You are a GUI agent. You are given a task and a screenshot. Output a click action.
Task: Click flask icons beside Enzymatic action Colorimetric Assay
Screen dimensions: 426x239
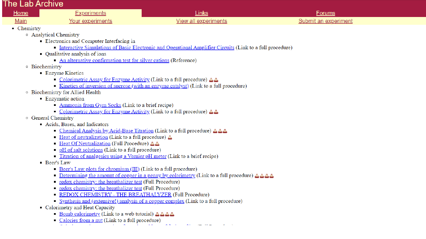213,112
